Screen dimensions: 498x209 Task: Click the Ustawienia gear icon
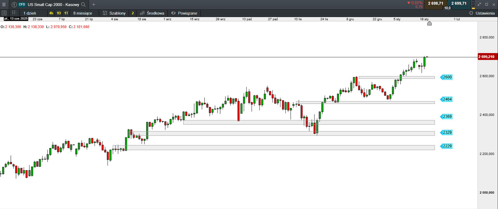pos(471,13)
